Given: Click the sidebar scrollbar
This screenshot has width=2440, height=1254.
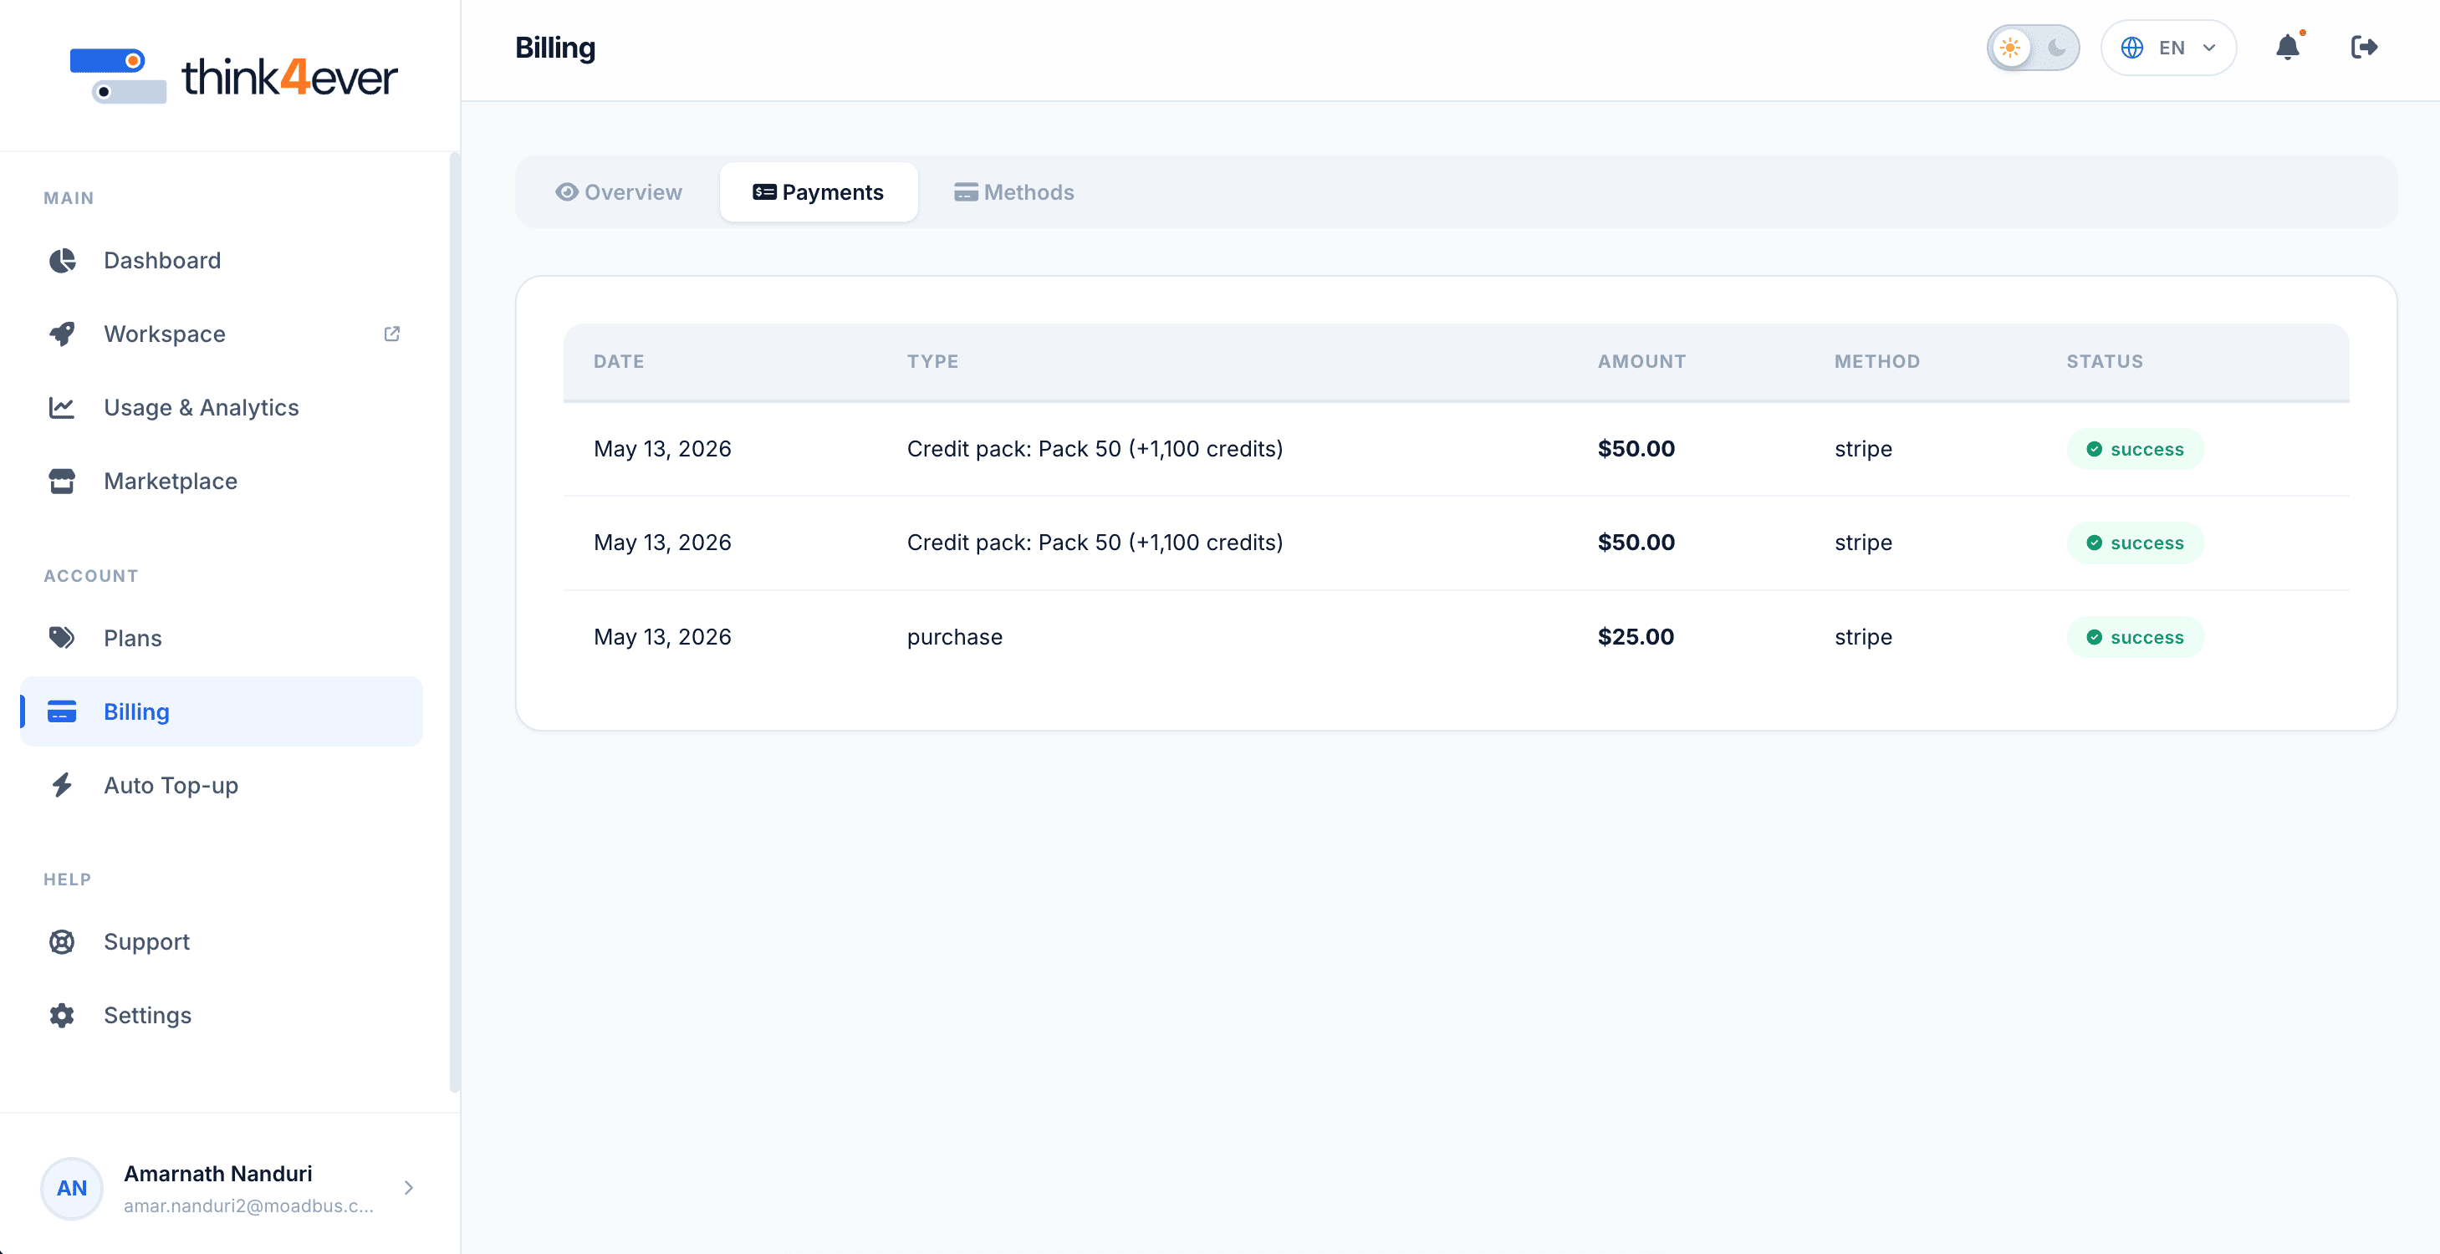Looking at the screenshot, I should (455, 622).
